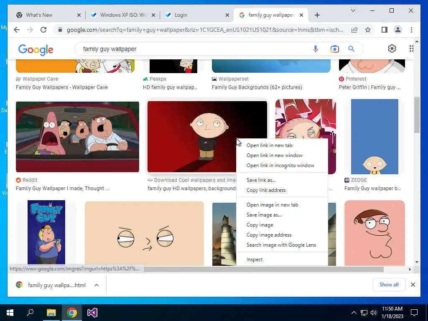
Task: Open Google quick settings gear
Action: click(392, 48)
